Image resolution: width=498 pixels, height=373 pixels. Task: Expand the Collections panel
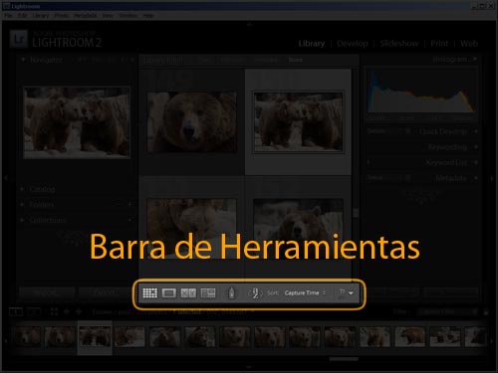tap(22, 220)
